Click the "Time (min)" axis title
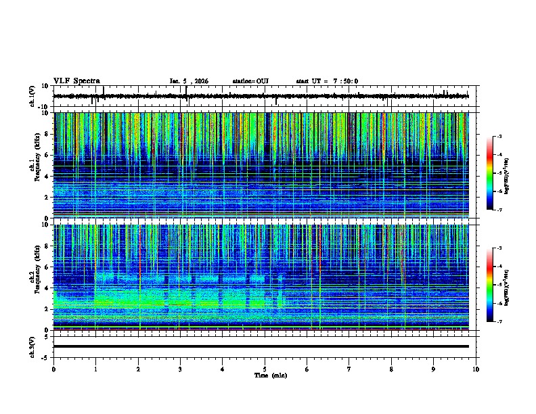 tap(271, 375)
